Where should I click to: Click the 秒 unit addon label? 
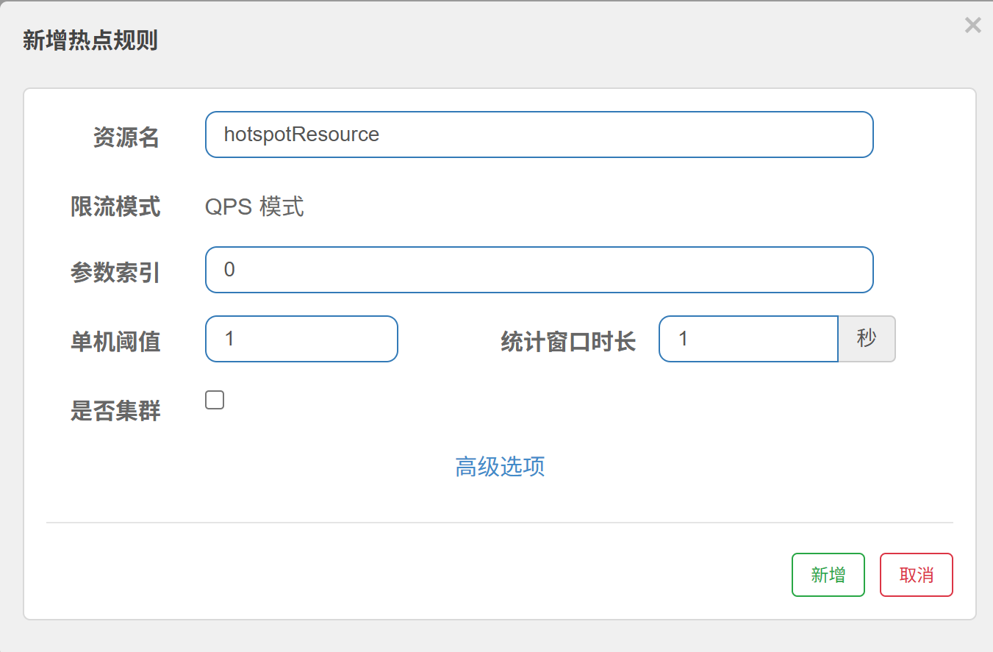click(867, 339)
